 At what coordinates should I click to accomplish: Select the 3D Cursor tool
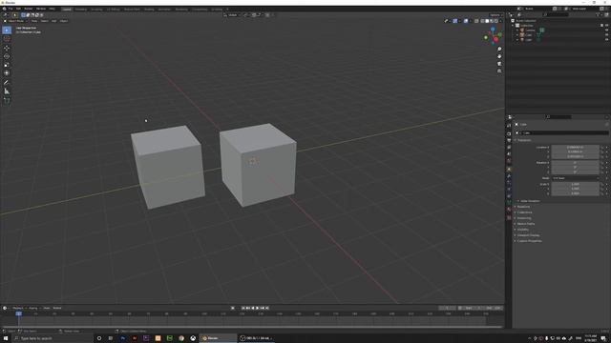7,39
